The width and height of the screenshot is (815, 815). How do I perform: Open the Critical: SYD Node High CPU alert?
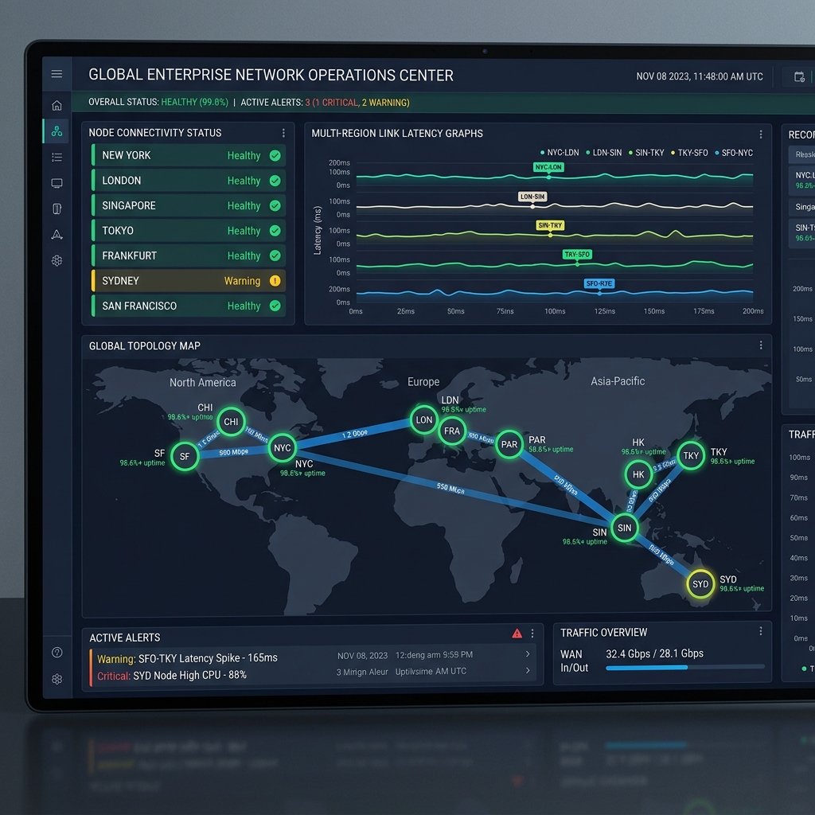172,675
